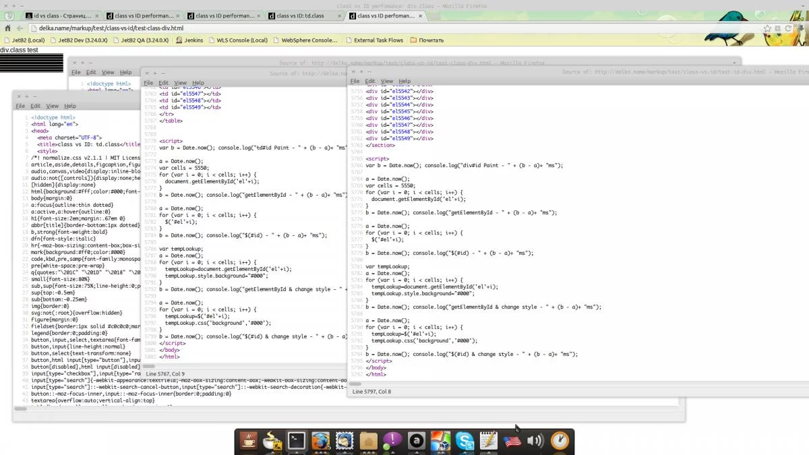This screenshot has width=809, height=455.
Task: Click the volume speaker icon in dock
Action: point(535,441)
